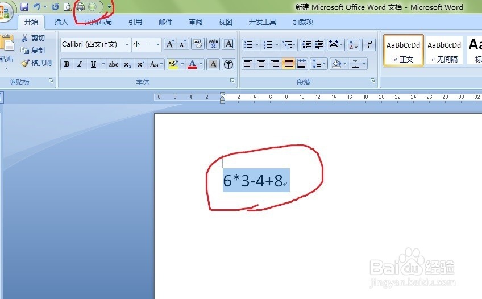This screenshot has height=299, width=482.
Task: Toggle justify alignment (highlighted)
Action: [288, 64]
